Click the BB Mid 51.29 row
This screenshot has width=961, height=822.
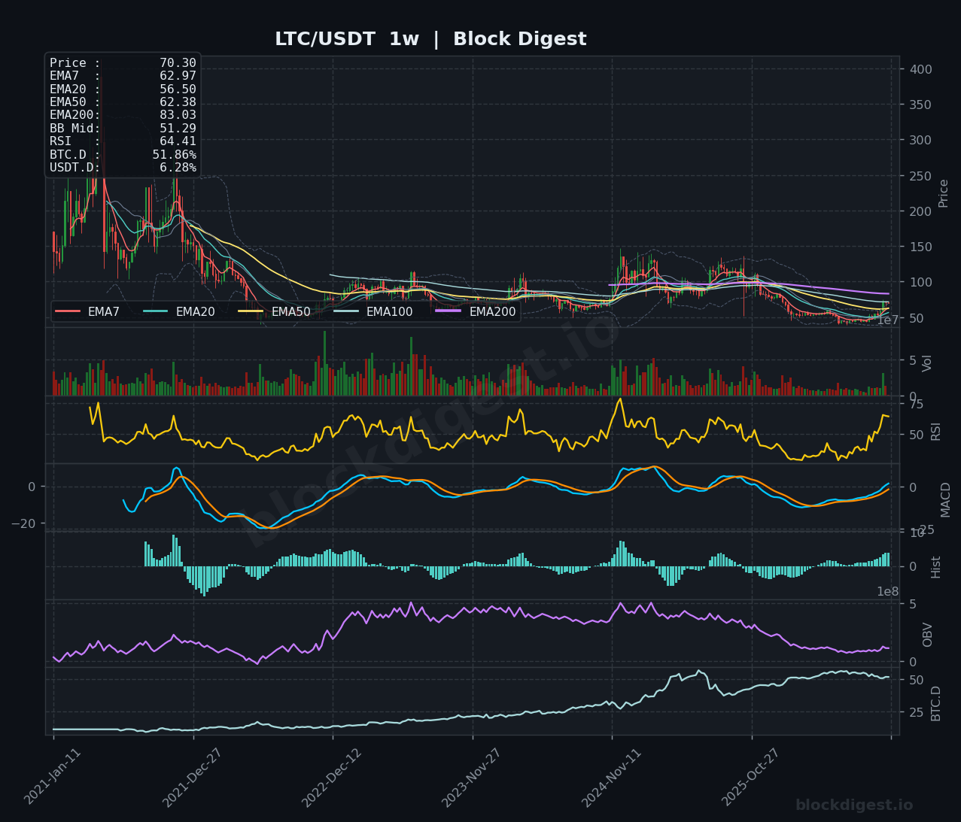(123, 128)
